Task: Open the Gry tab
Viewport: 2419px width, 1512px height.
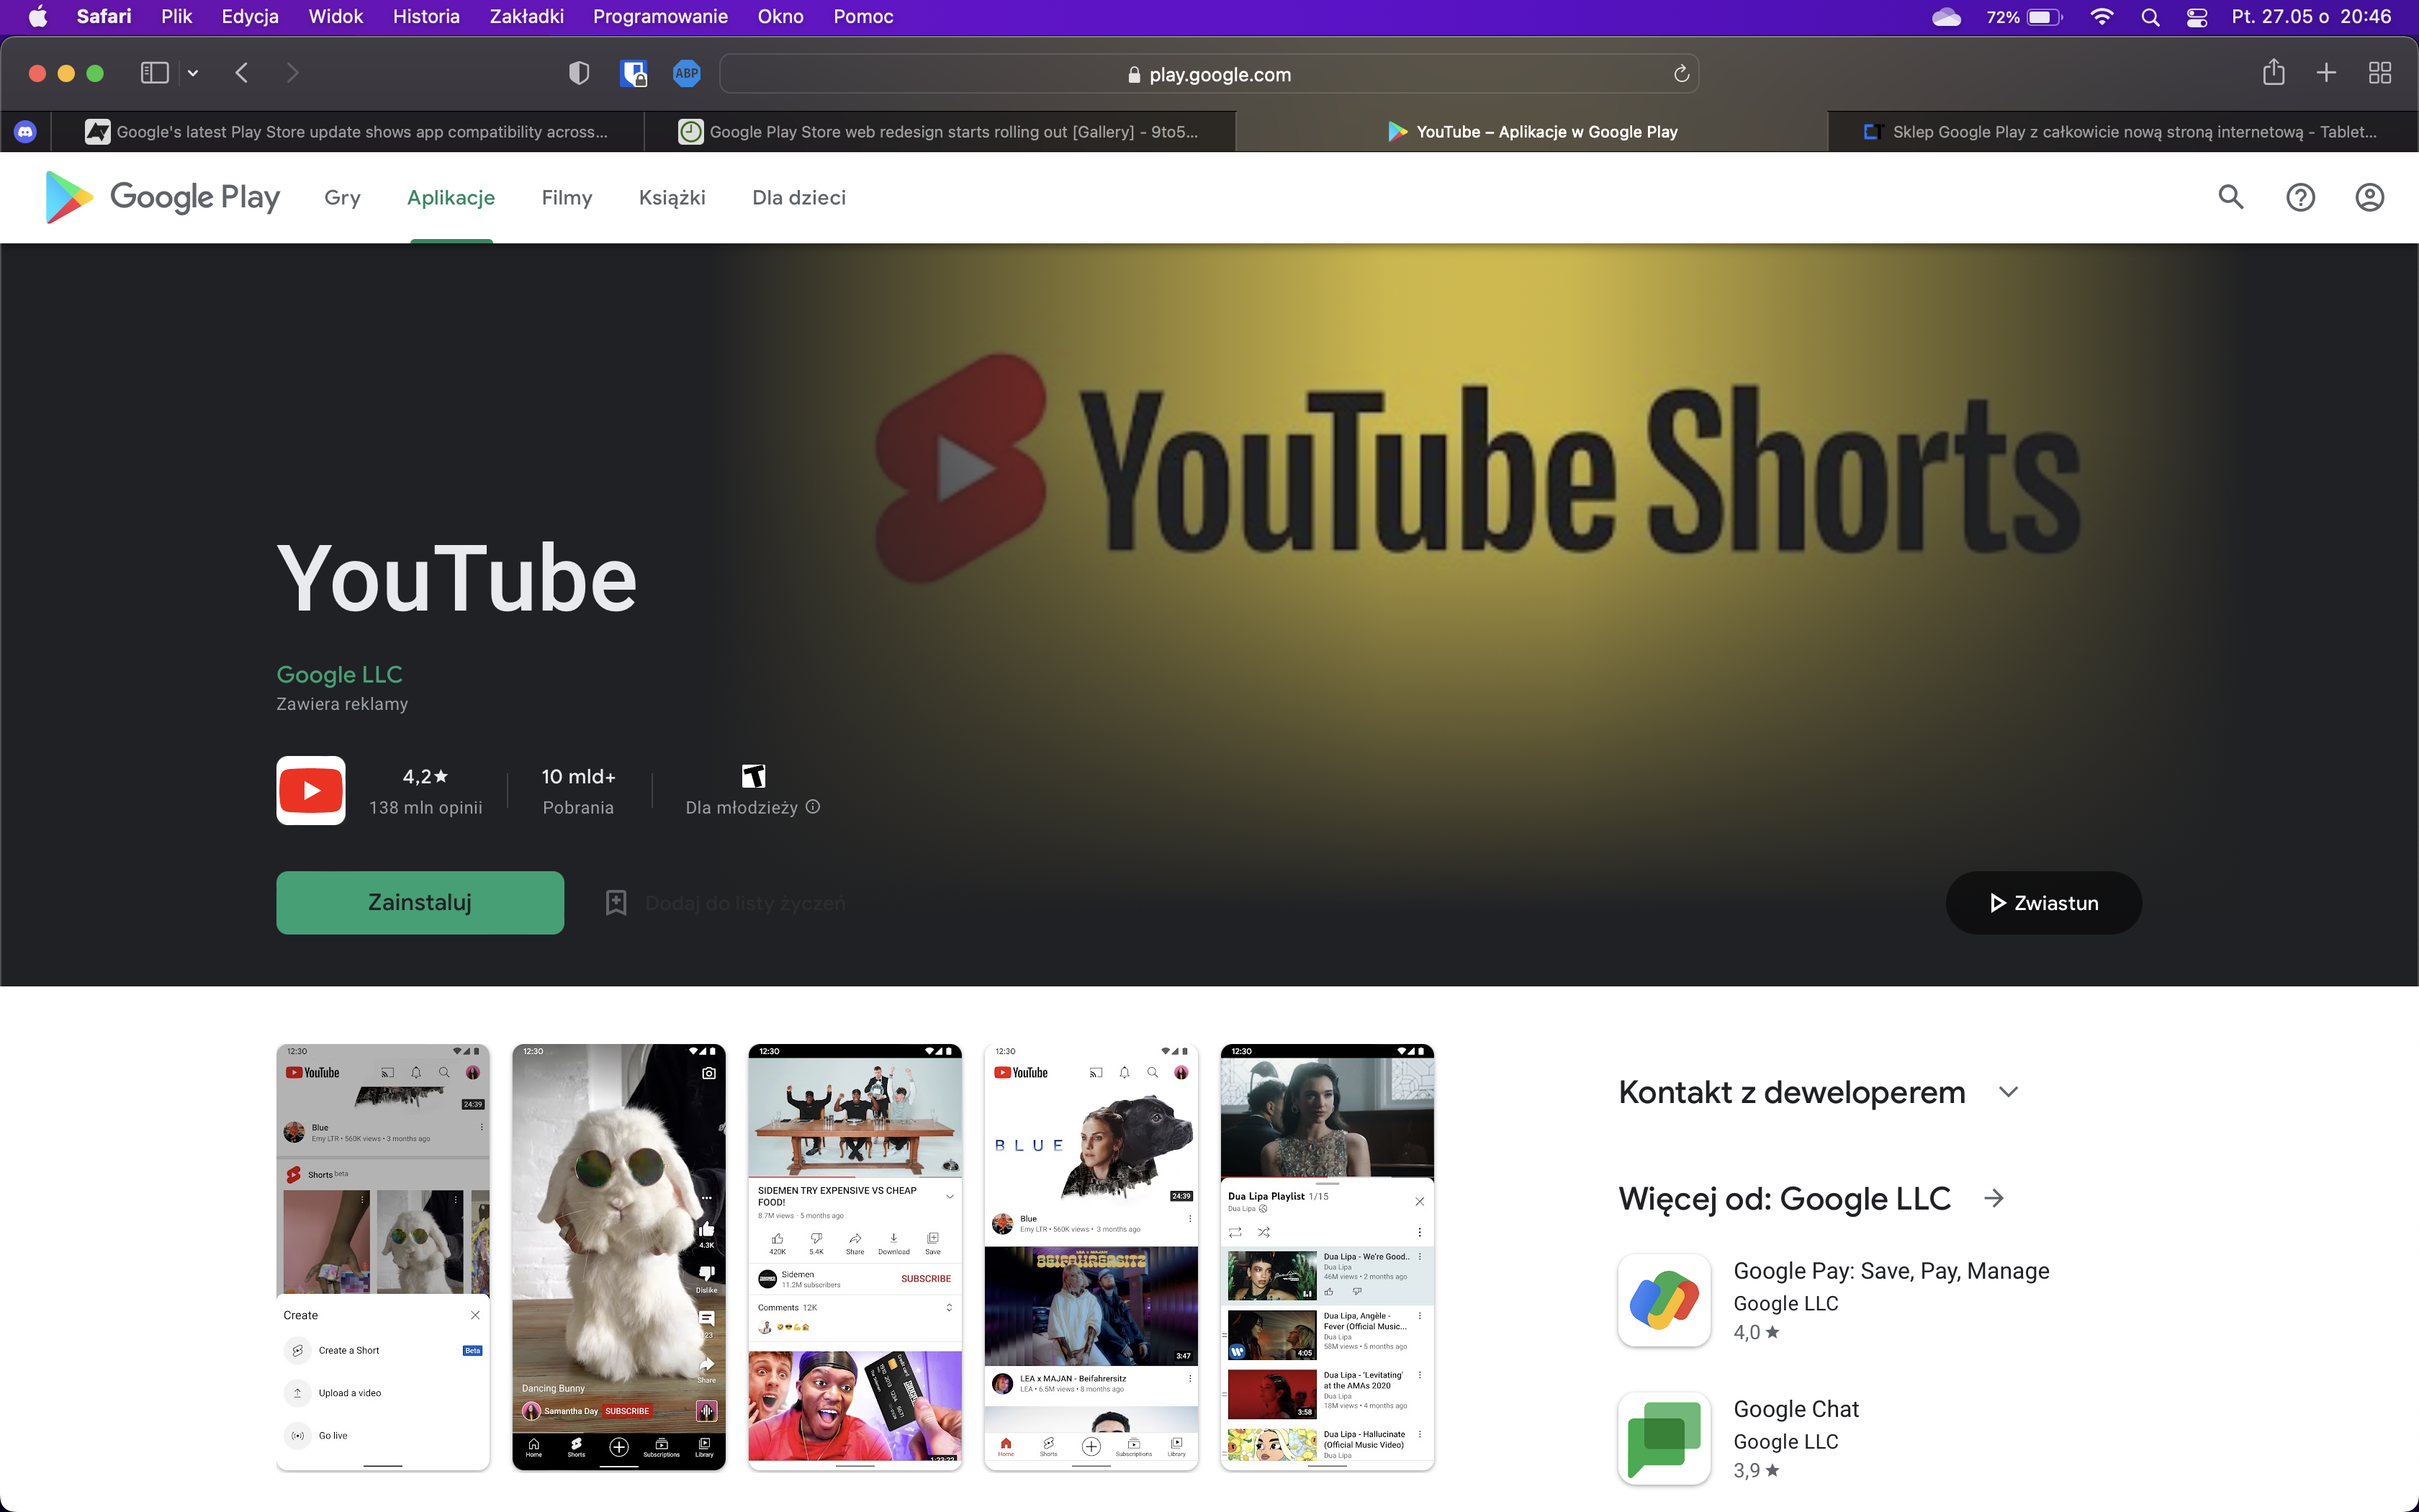Action: [x=342, y=197]
